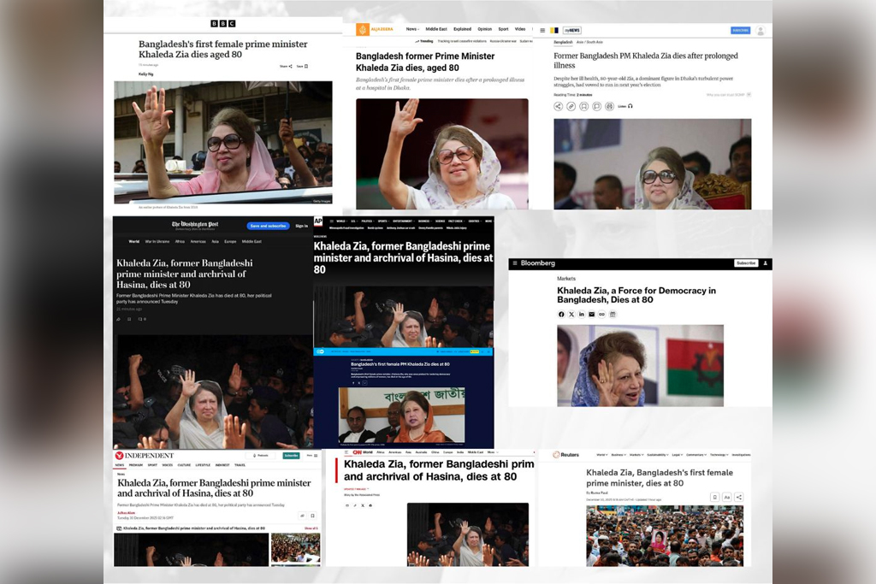Open the myNEWS hamburger menu
Viewport: 876px width, 584px height.
coord(542,31)
